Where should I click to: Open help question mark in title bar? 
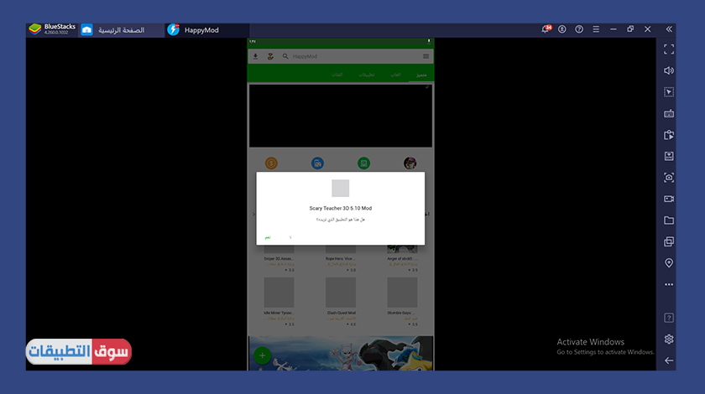click(579, 29)
